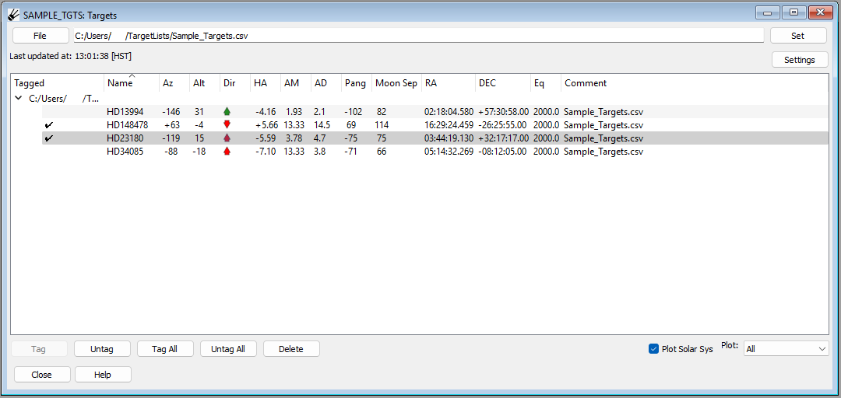
Task: Sort by the Az column header
Action: [x=174, y=83]
